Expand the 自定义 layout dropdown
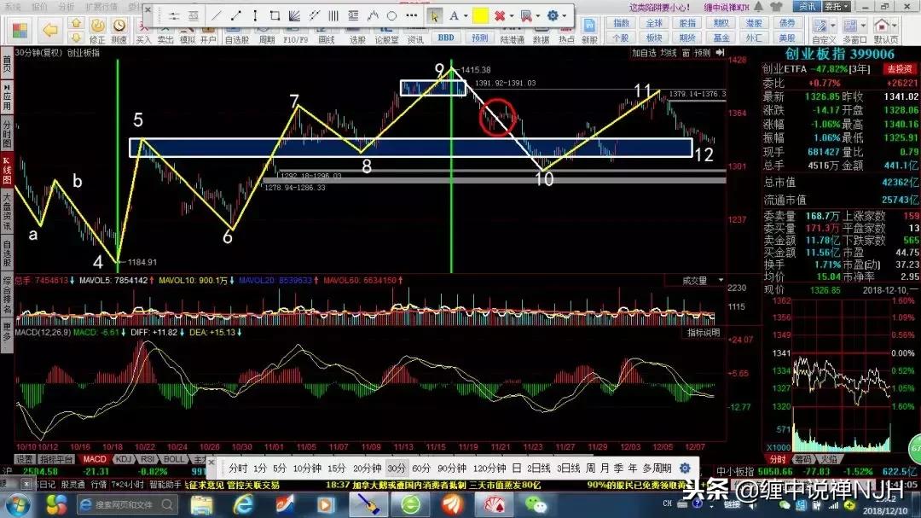The height and width of the screenshot is (518, 921). 833,26
